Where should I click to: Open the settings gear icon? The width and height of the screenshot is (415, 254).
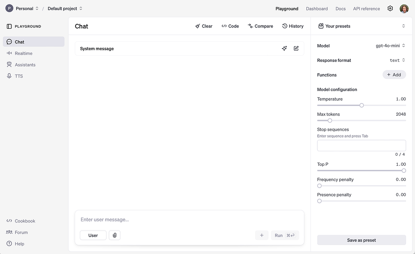390,8
